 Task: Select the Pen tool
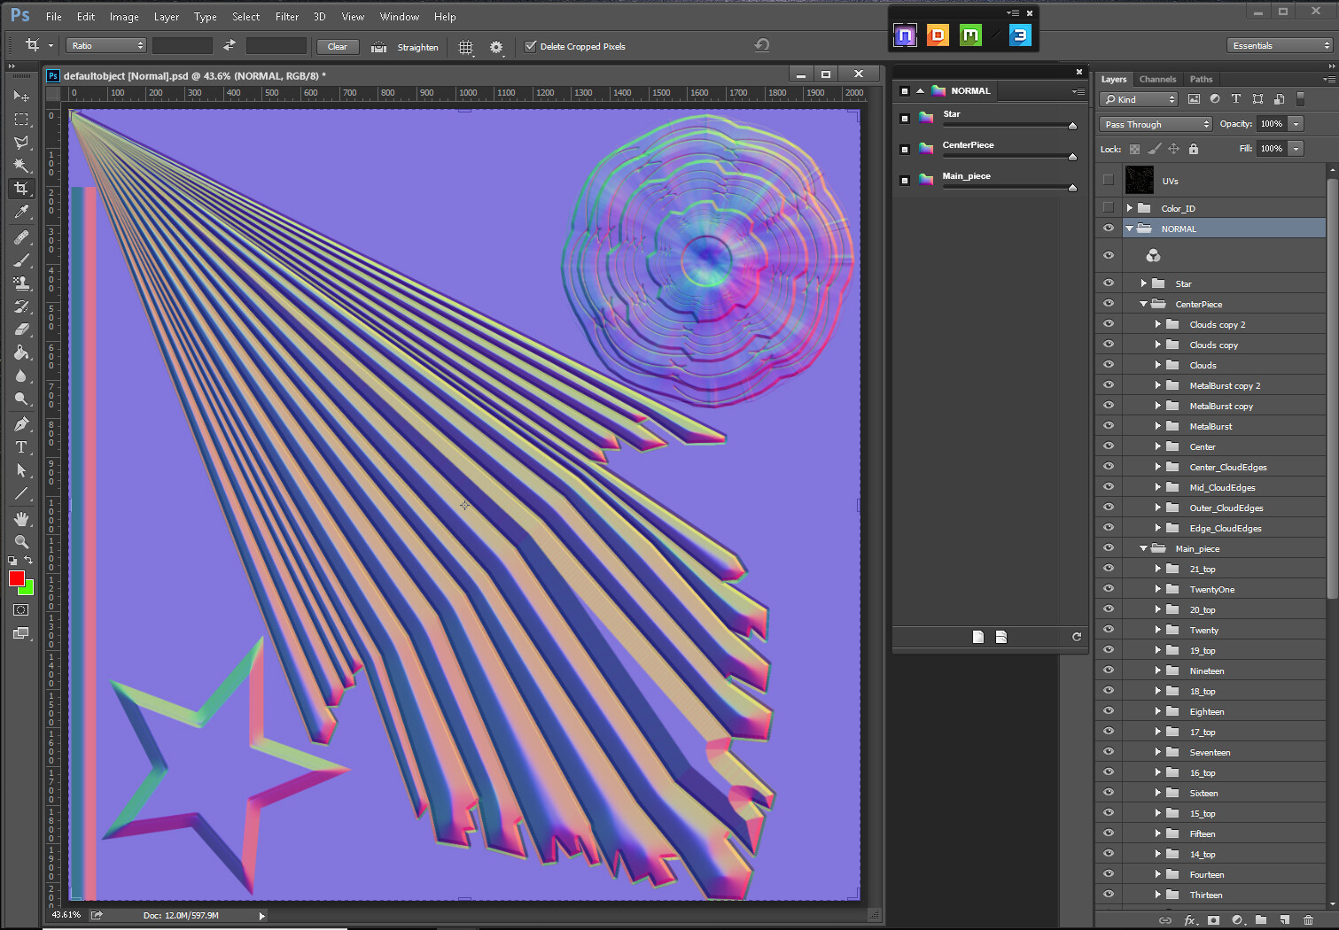(21, 424)
